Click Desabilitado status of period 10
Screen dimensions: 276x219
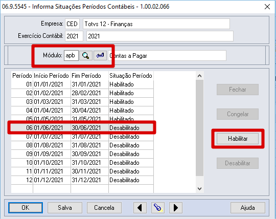click(131, 163)
